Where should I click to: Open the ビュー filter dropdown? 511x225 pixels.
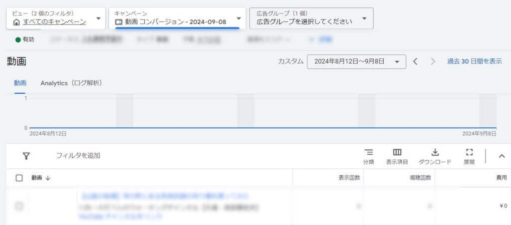(56, 18)
